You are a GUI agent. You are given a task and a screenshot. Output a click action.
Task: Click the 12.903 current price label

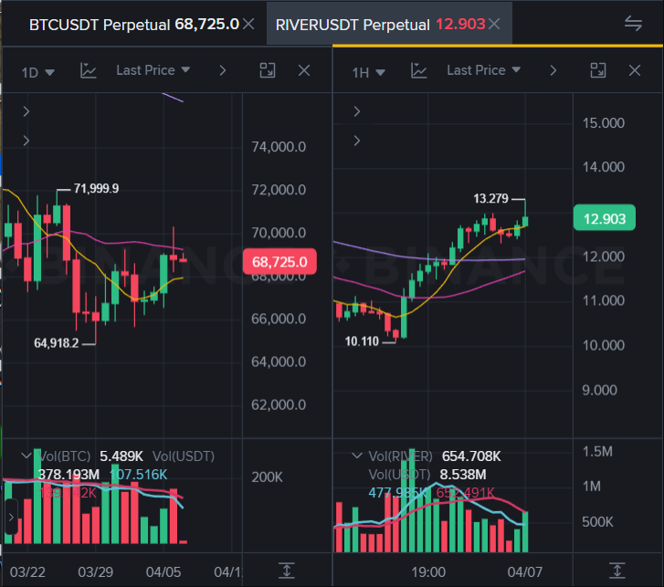click(605, 218)
